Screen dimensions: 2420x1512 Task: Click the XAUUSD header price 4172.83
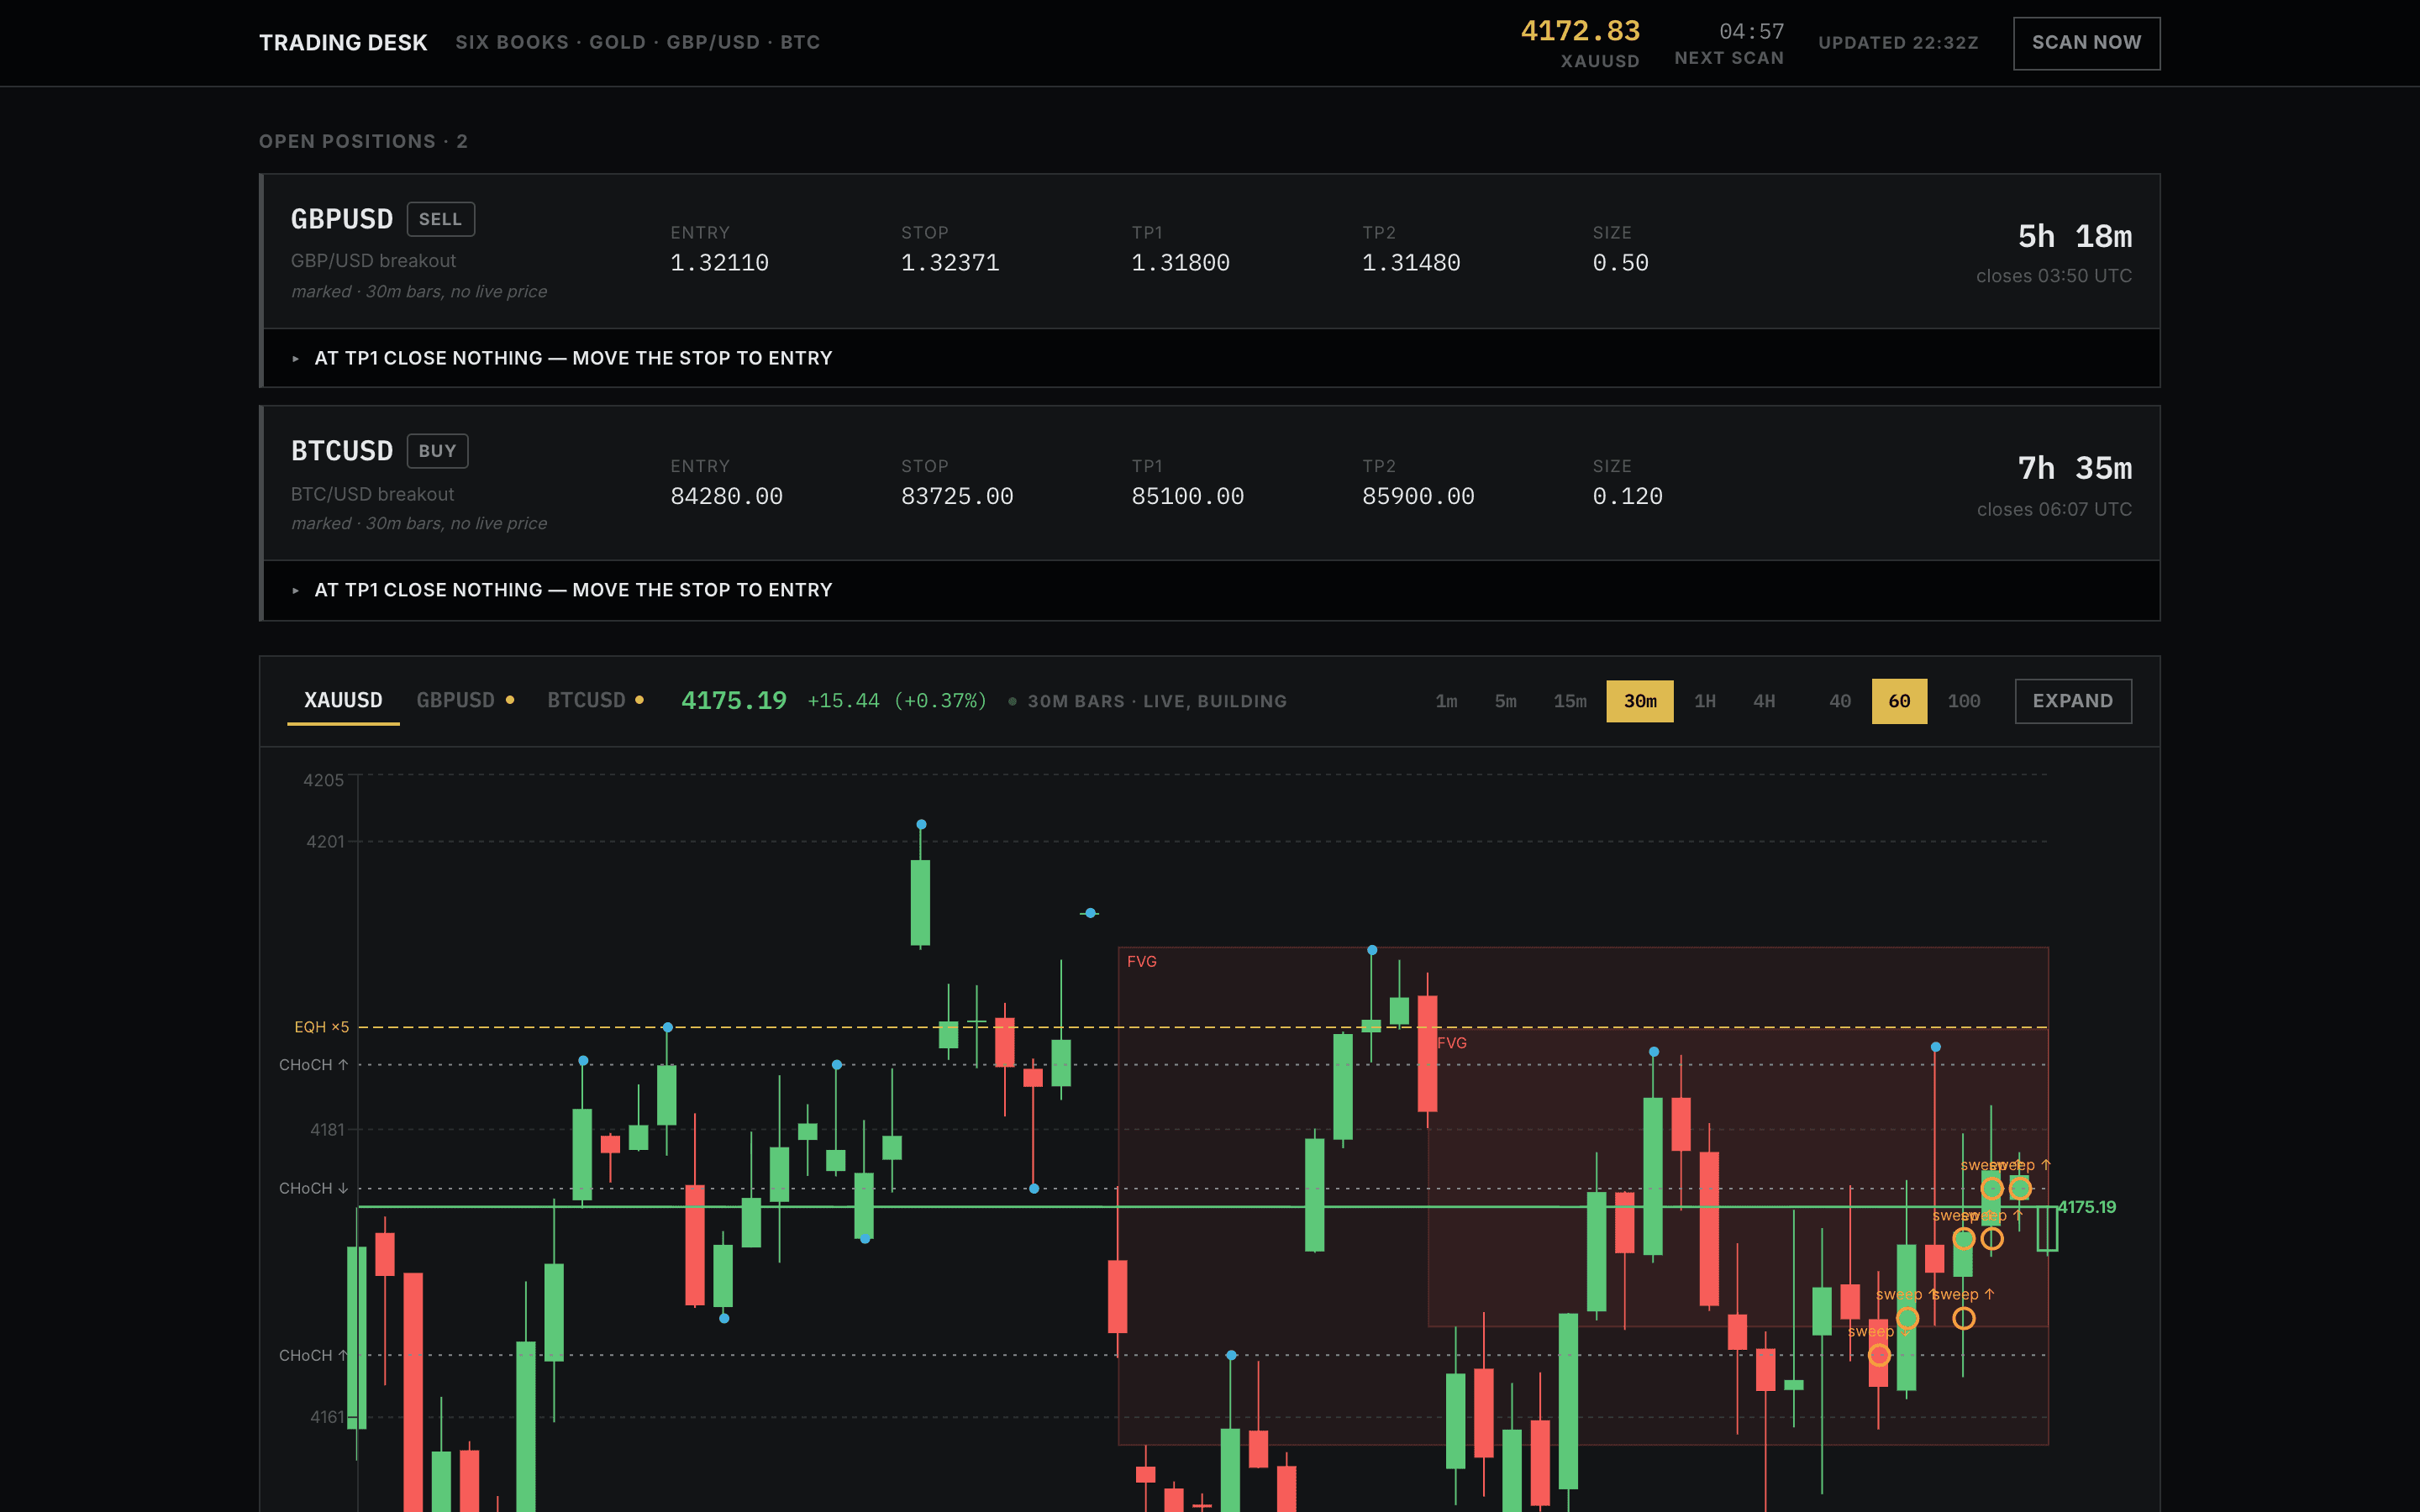(x=1580, y=31)
